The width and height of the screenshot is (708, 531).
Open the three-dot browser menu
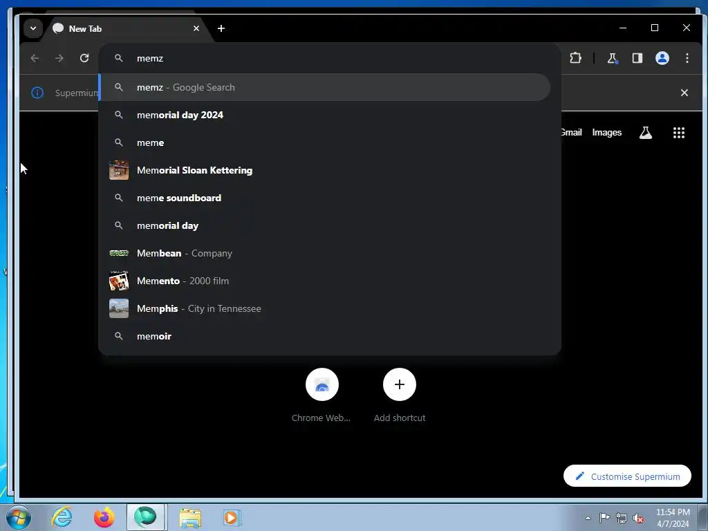point(687,58)
